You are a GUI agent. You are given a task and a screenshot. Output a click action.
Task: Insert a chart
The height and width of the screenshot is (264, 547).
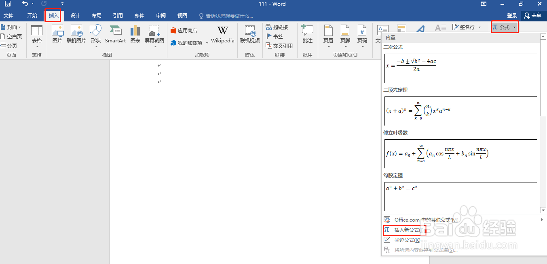135,36
